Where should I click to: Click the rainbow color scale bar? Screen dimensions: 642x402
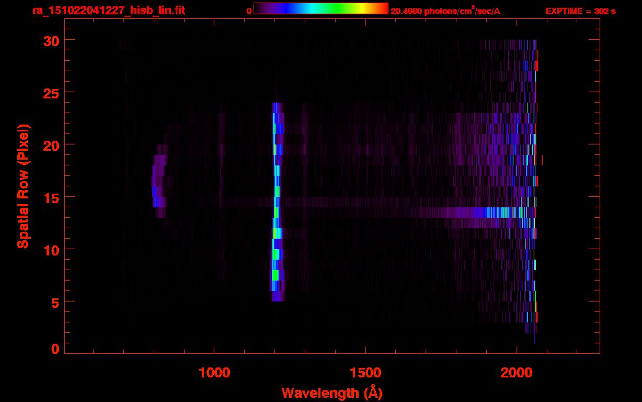pos(321,8)
